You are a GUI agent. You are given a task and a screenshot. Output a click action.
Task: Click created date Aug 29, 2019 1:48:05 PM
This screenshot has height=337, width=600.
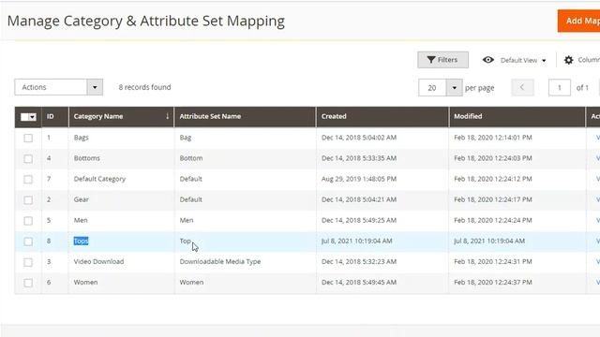359,179
